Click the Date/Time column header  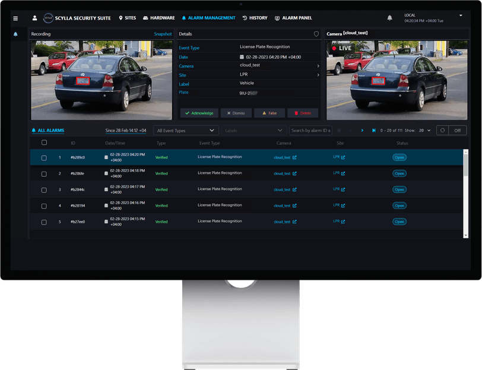point(115,143)
